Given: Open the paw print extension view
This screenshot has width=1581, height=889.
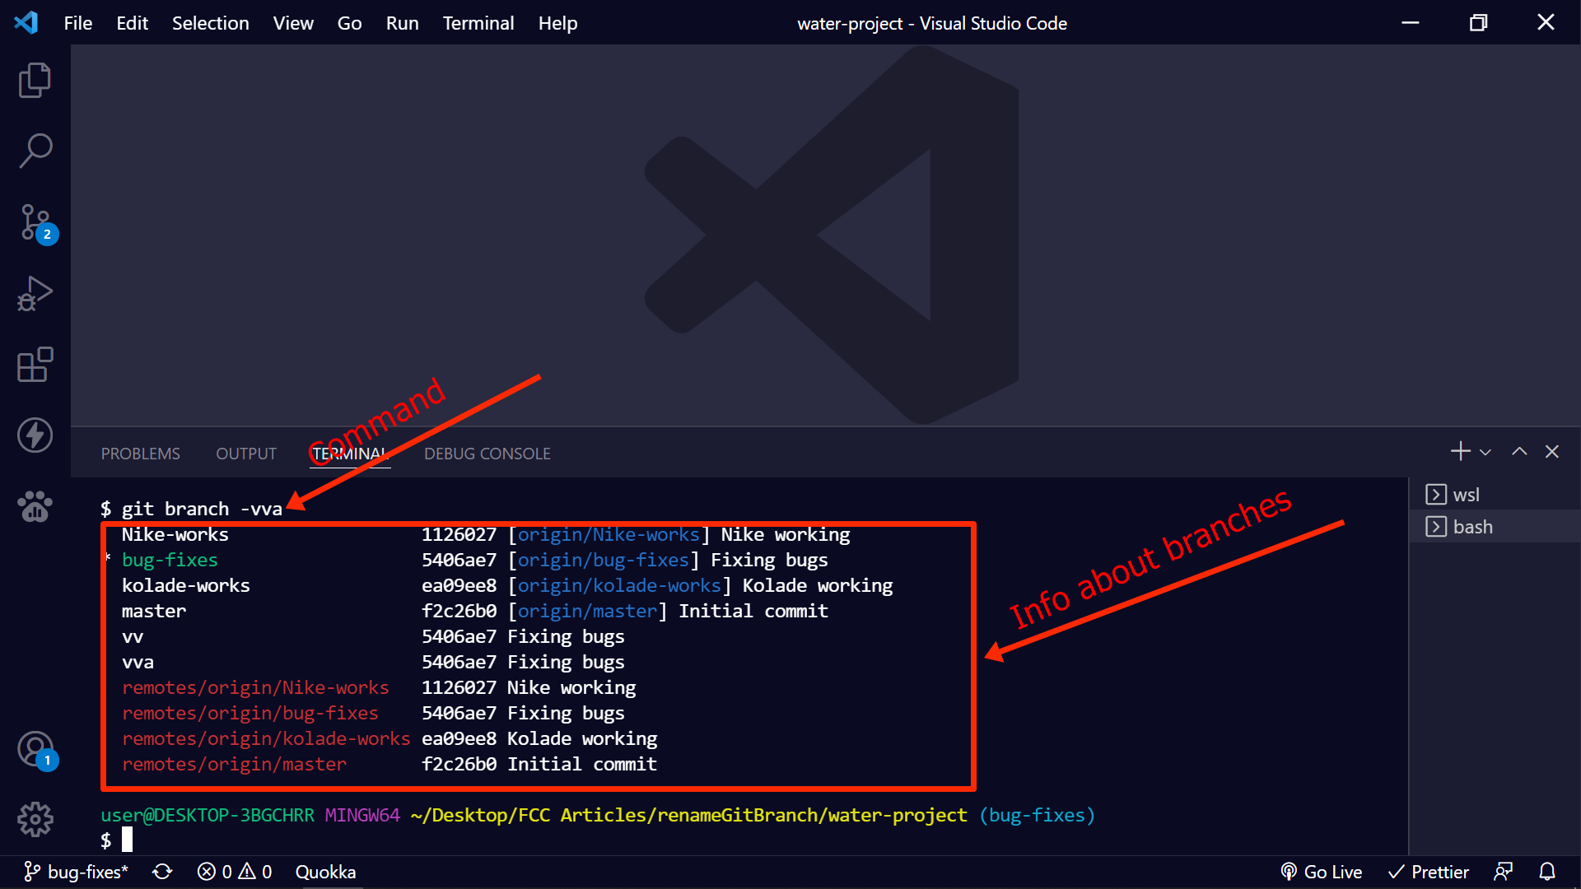Looking at the screenshot, I should pos(35,507).
